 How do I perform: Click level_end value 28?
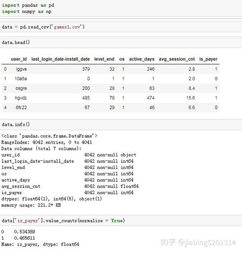tap(112, 88)
